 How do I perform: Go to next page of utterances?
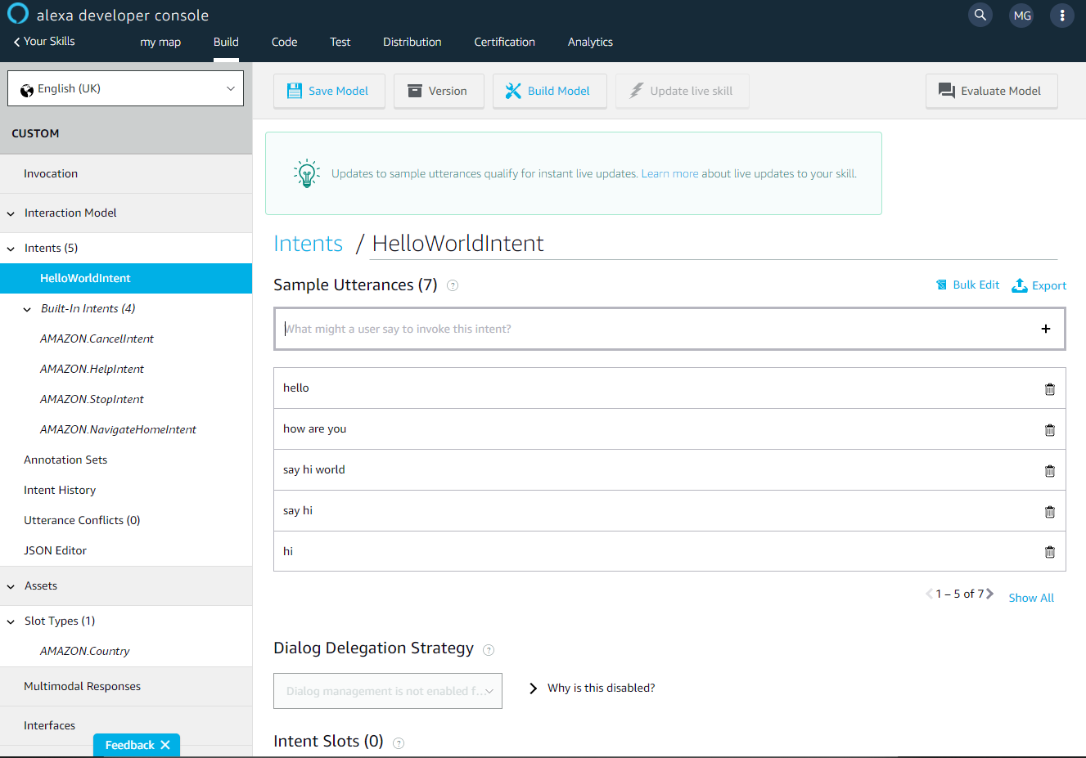(990, 594)
